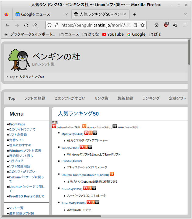192x219 pixels.
Task: Switch to the Google ニュース tab
Action: [41, 14]
